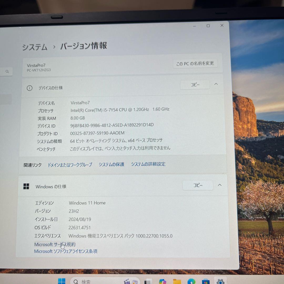Open the システムの保護 link
The image size is (284, 284).
(111, 164)
